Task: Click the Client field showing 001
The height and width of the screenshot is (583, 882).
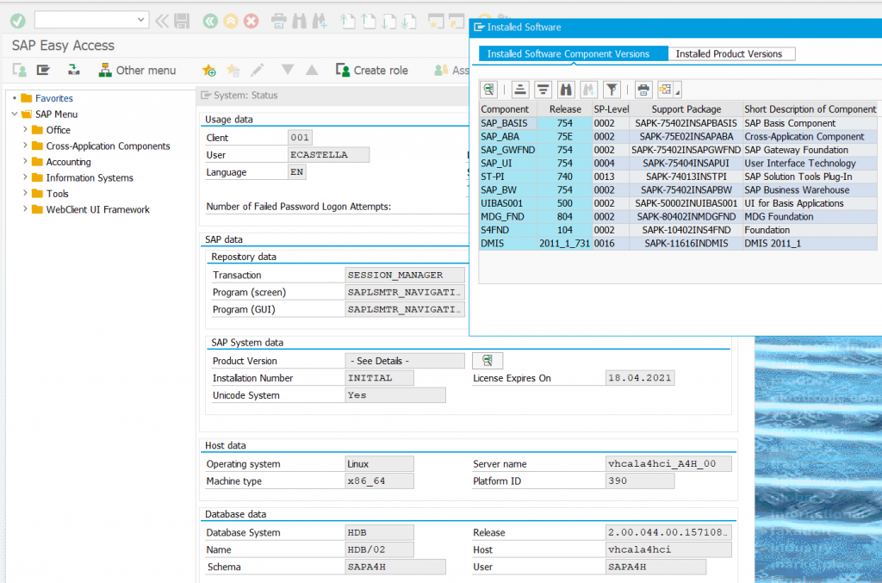Action: (x=300, y=137)
